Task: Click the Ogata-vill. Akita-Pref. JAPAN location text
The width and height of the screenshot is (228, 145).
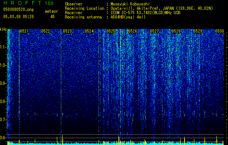Action: (162, 8)
